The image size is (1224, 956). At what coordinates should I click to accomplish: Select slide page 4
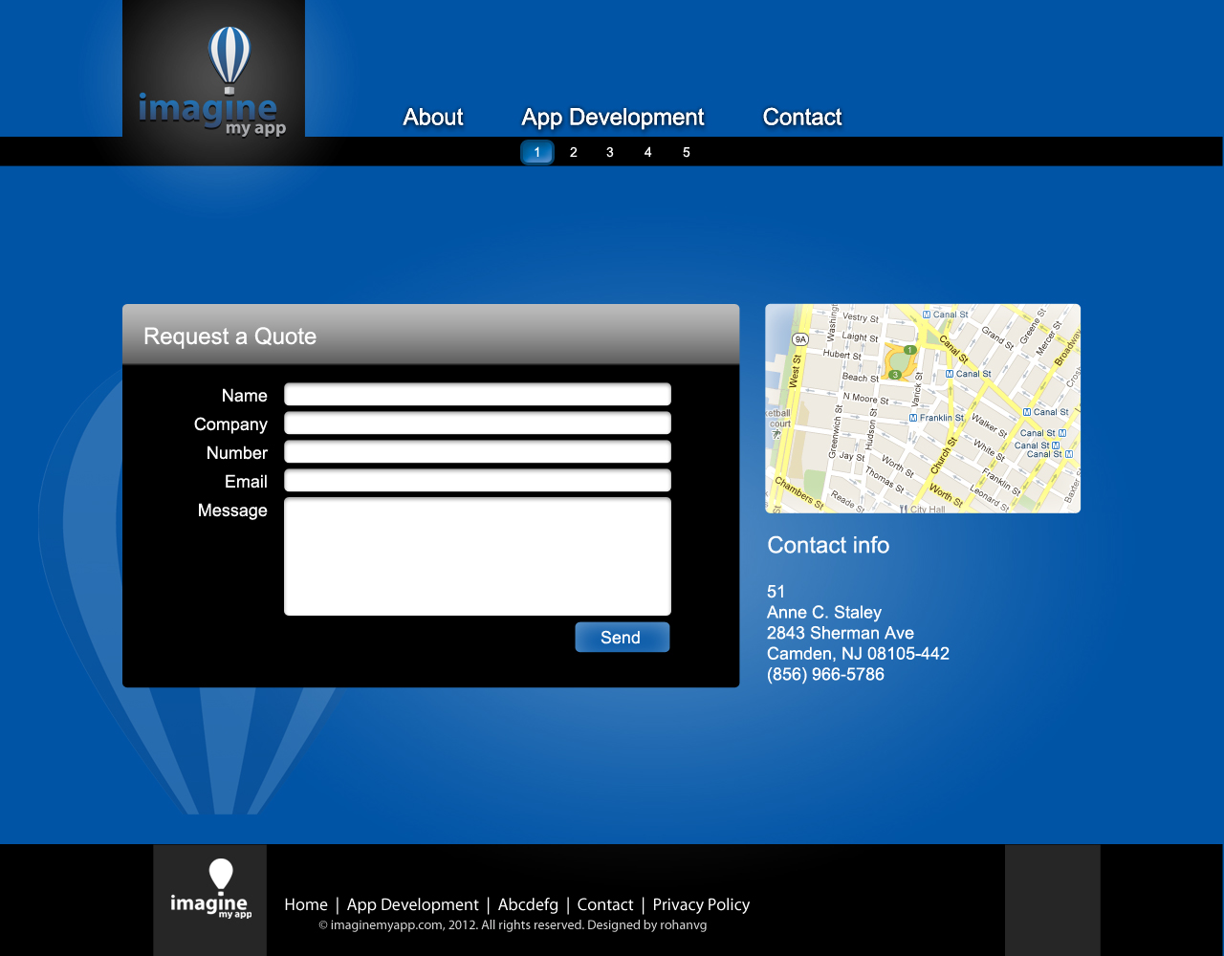(x=647, y=152)
